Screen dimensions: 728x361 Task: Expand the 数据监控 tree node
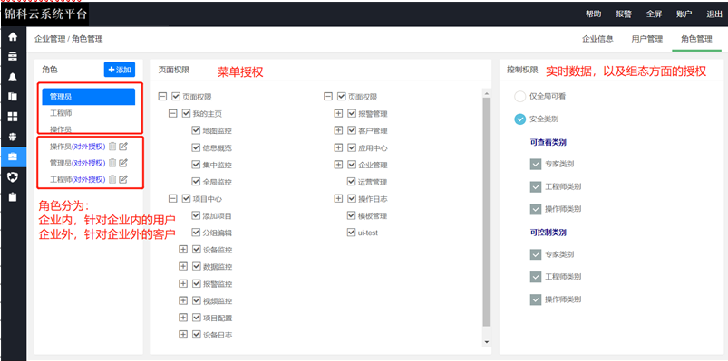pos(183,267)
